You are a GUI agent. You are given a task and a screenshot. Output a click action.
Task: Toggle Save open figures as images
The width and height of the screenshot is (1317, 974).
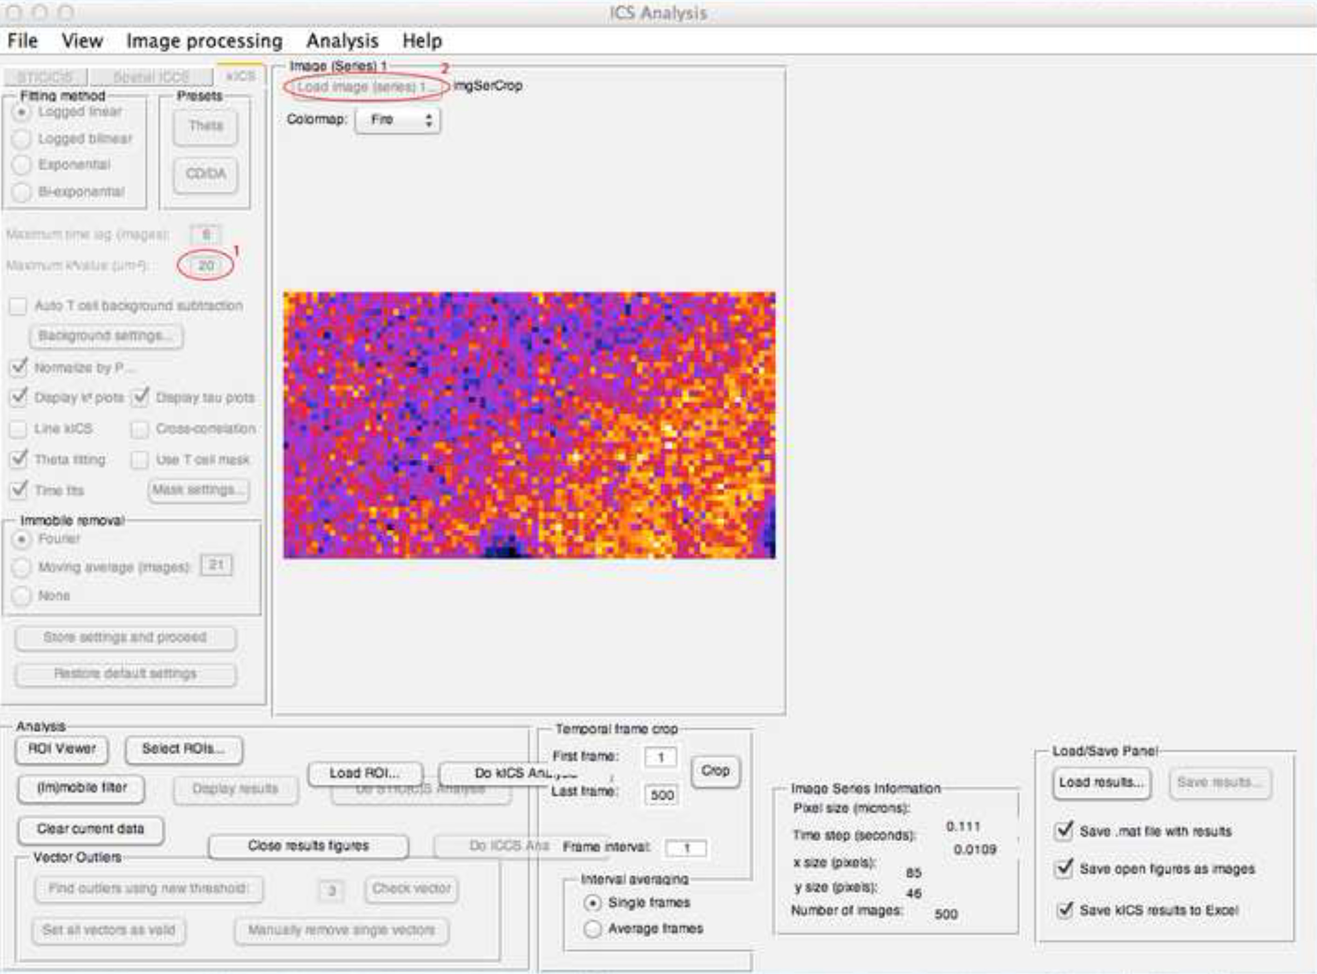pyautogui.click(x=1064, y=868)
